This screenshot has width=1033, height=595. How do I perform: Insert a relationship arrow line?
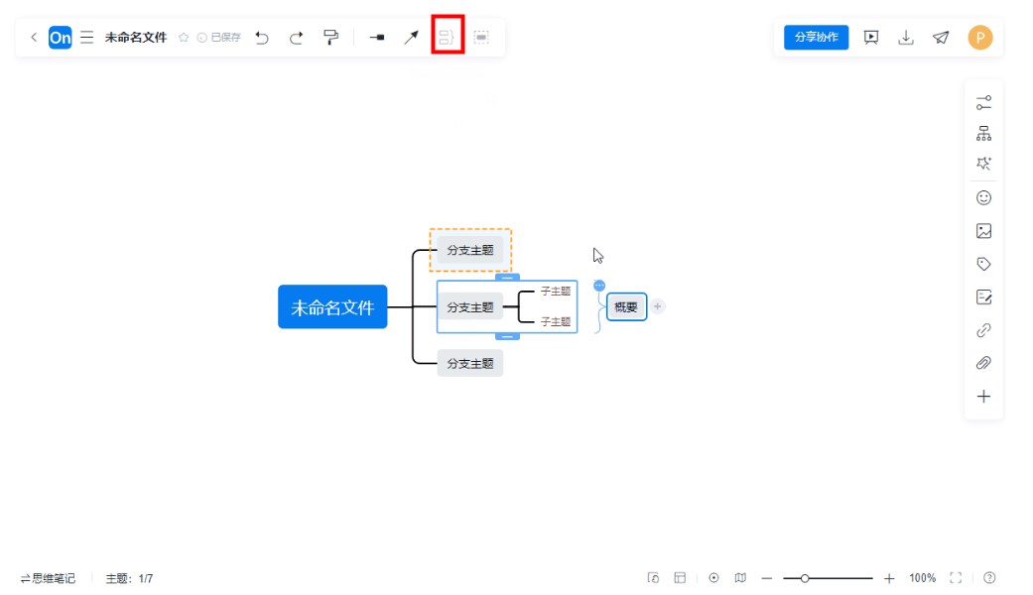tap(410, 38)
